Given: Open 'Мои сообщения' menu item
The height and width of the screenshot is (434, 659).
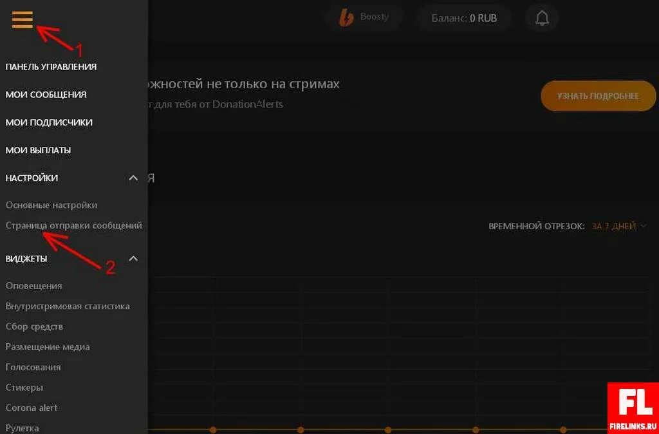Looking at the screenshot, I should (x=46, y=95).
